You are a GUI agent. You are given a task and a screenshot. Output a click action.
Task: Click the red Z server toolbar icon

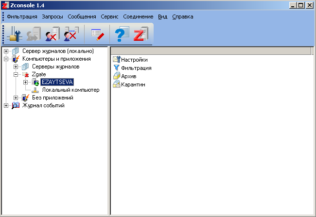(141, 34)
